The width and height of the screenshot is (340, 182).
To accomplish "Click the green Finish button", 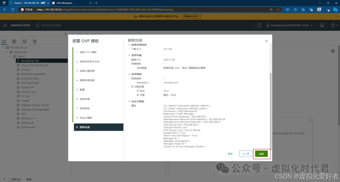I will tap(261, 154).
